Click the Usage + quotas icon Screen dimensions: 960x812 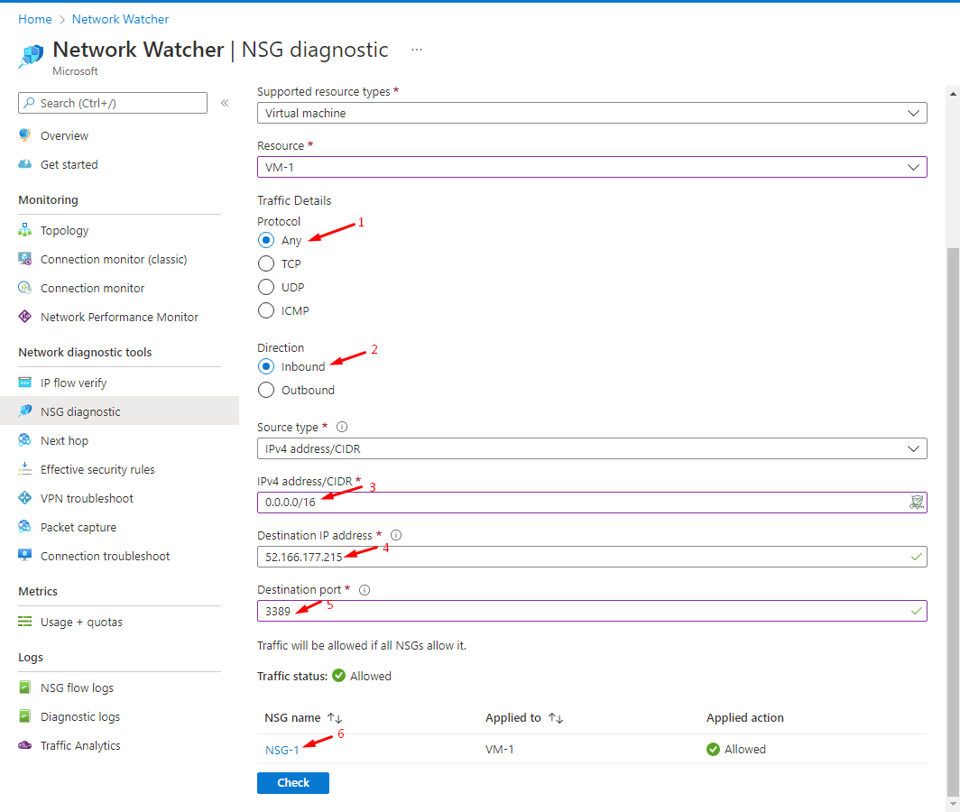(24, 622)
